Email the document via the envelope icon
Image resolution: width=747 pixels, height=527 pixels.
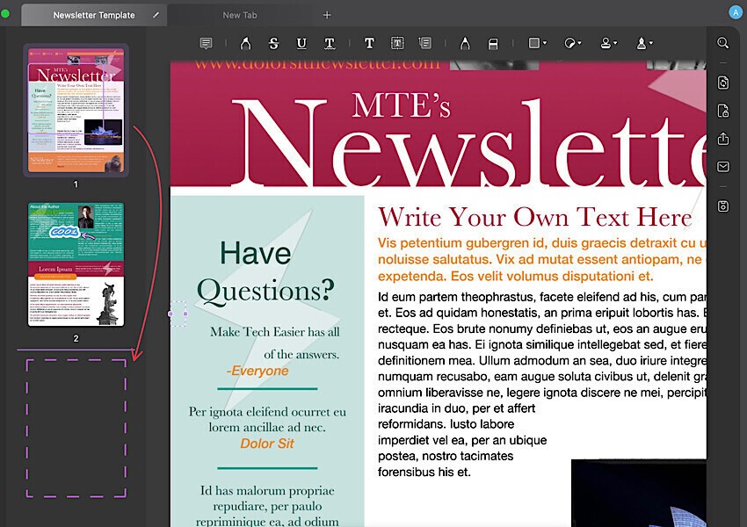[x=722, y=166]
